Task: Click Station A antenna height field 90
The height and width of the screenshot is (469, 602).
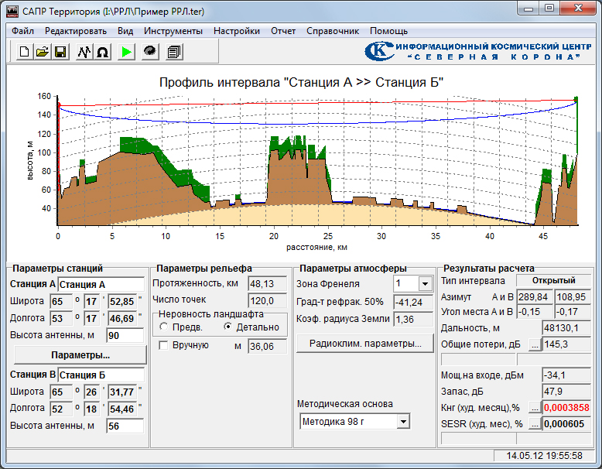Action: [x=125, y=335]
